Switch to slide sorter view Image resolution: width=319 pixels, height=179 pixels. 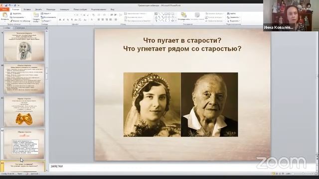(277, 174)
